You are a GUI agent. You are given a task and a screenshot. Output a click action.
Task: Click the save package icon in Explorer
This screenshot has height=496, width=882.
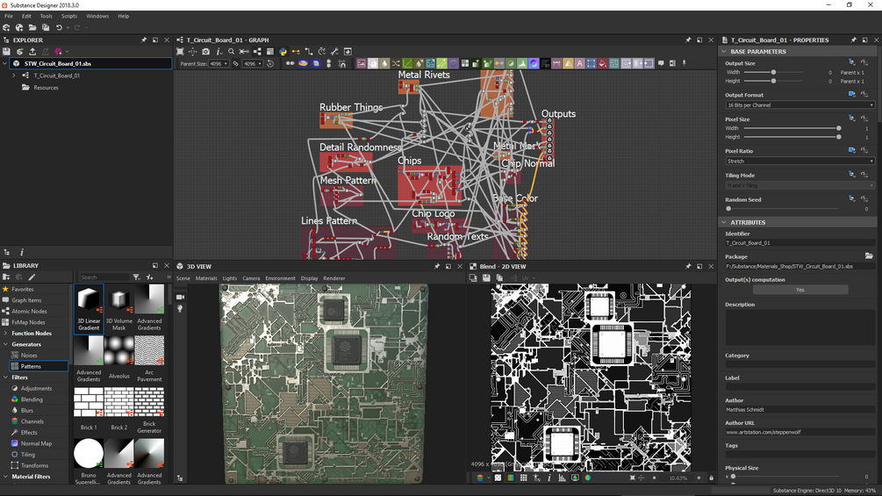click(x=7, y=51)
